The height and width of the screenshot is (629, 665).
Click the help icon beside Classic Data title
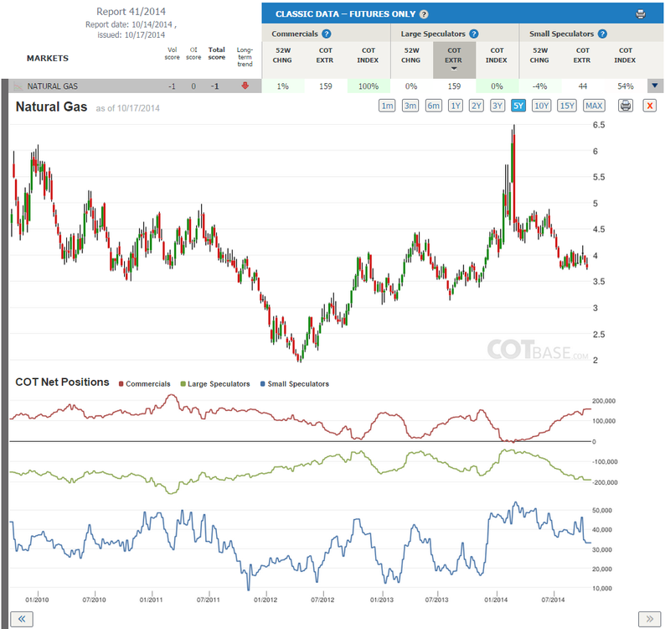424,14
